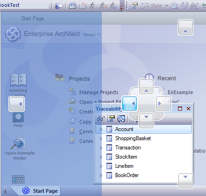Click the table icon beside StockItem

(x=109, y=157)
